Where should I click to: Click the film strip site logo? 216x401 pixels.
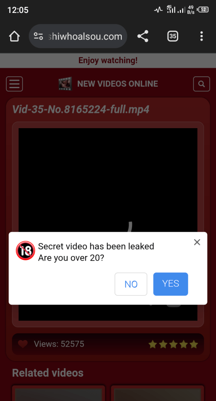[65, 84]
